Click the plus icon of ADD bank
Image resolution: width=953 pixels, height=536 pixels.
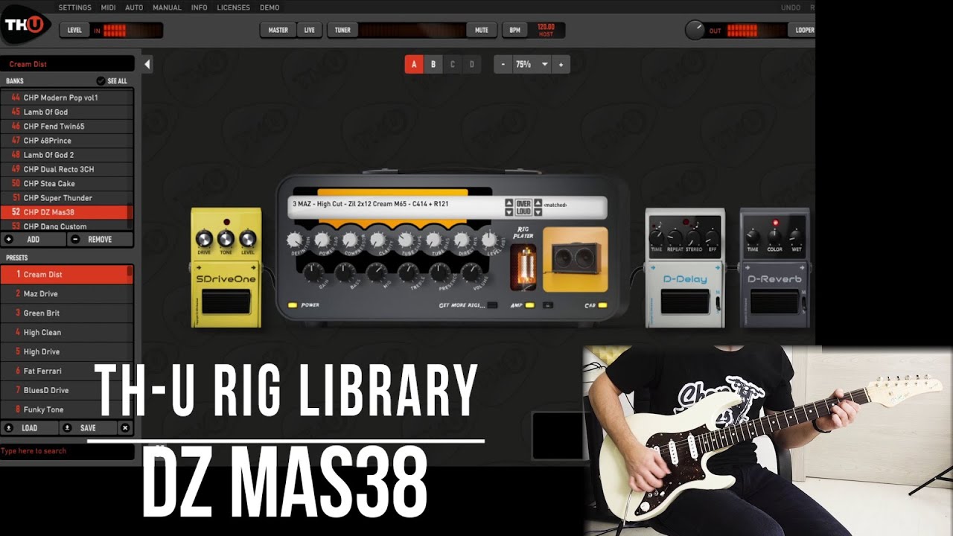pos(9,240)
